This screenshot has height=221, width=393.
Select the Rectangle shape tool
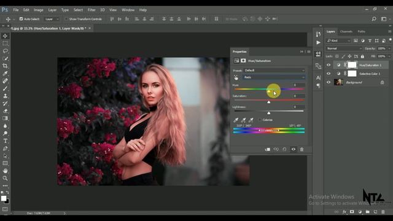pyautogui.click(x=5, y=163)
